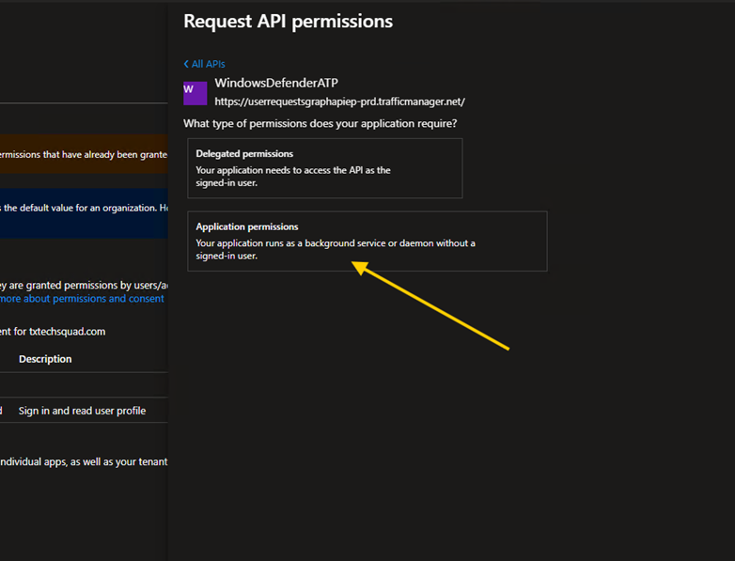Open the more about permissions and consent link
This screenshot has height=561, width=735.
coord(82,299)
